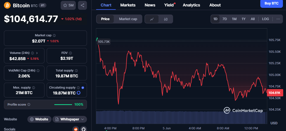Click the 104.61K current price label
Image resolution: width=286 pixels, height=131 pixels.
coord(275,93)
